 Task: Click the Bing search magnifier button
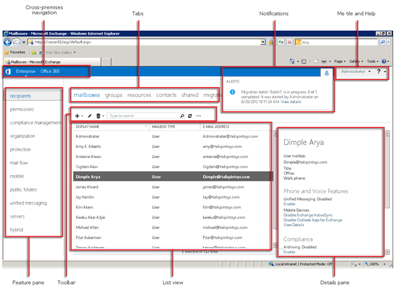(382, 42)
